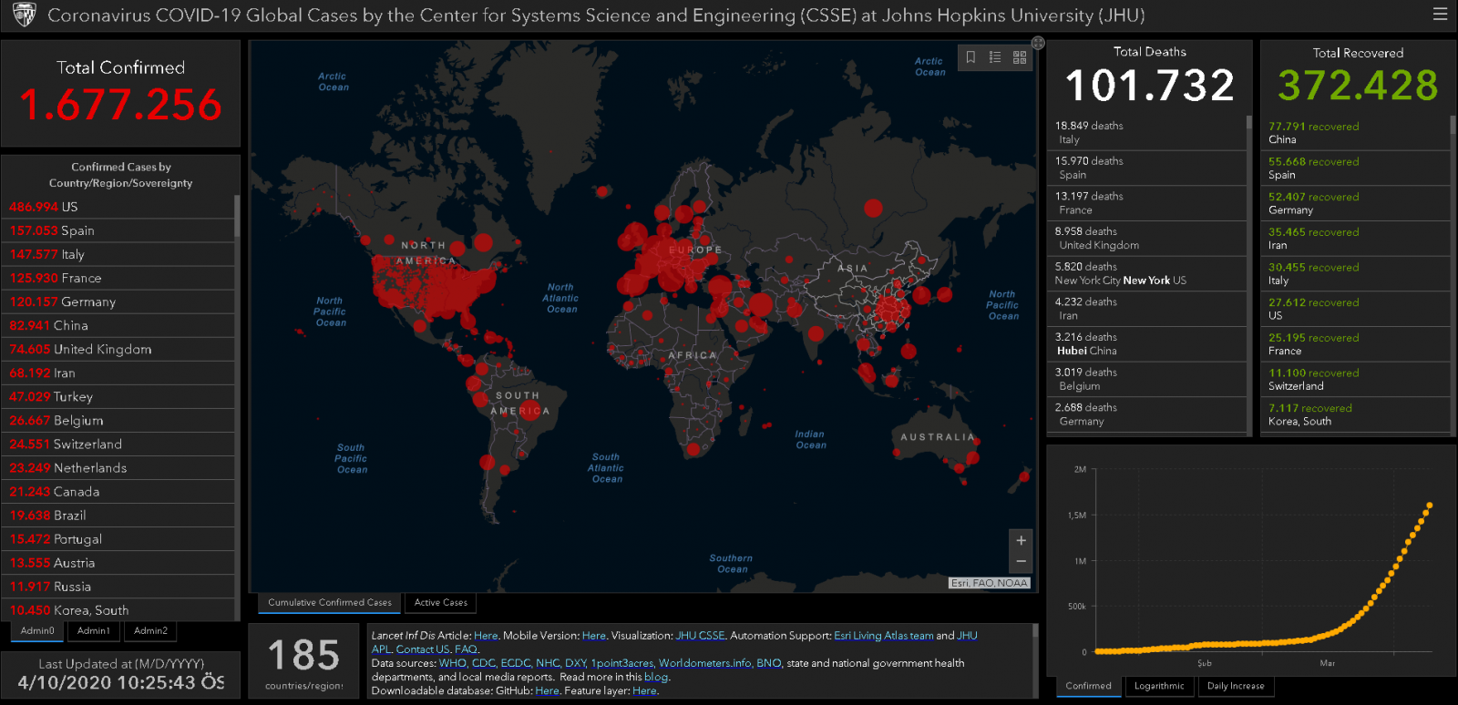The width and height of the screenshot is (1458, 705).
Task: Open the Worldometers.info link
Action: 704,663
